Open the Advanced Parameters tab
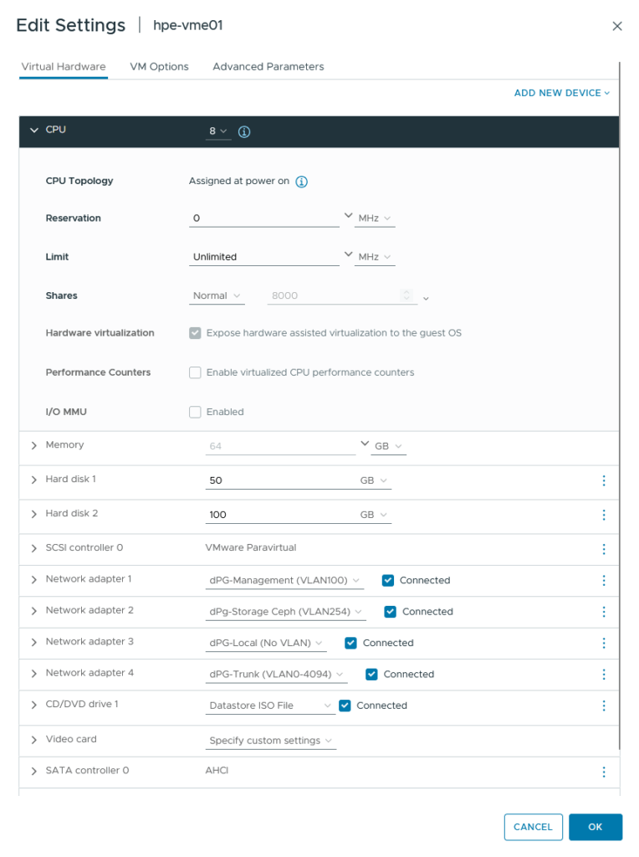 [268, 67]
